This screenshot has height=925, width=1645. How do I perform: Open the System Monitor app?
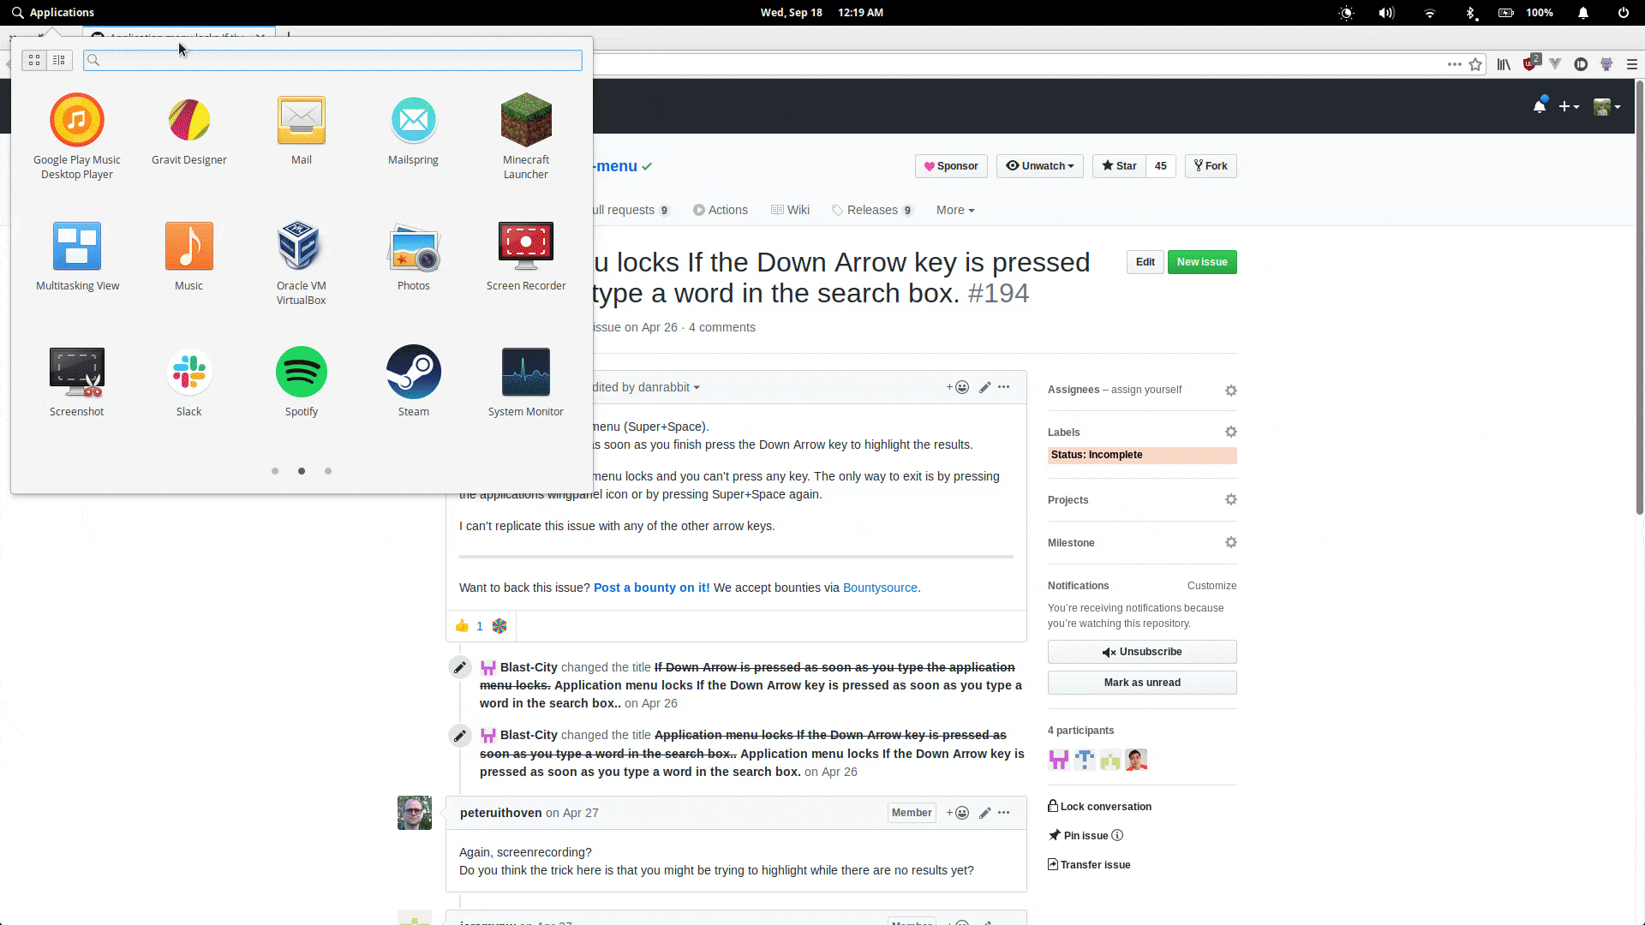click(525, 373)
